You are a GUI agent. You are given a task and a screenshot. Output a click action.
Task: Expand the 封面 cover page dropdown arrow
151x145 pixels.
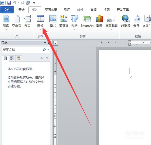tap(6, 30)
